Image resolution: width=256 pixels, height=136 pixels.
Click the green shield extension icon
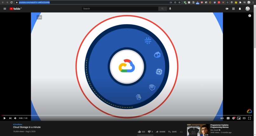click(185, 3)
